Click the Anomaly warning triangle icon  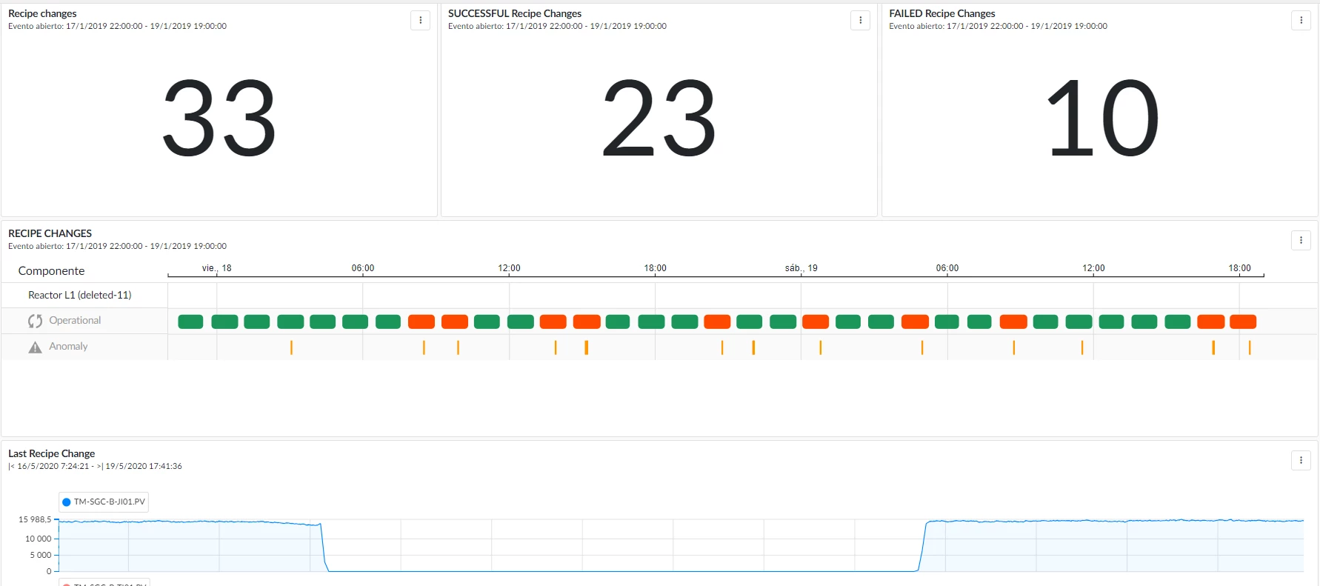point(35,347)
